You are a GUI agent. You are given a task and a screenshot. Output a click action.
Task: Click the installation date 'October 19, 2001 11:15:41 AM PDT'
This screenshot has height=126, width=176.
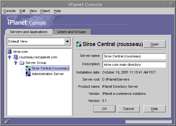(129, 72)
